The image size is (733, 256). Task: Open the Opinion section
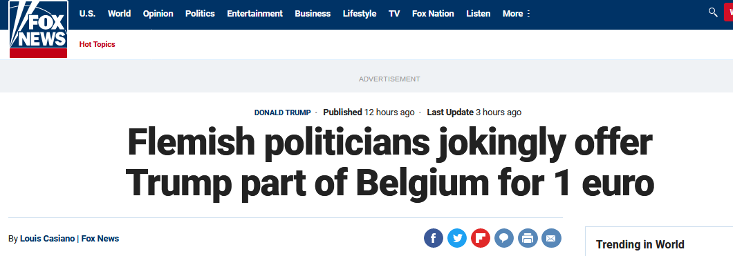click(158, 14)
